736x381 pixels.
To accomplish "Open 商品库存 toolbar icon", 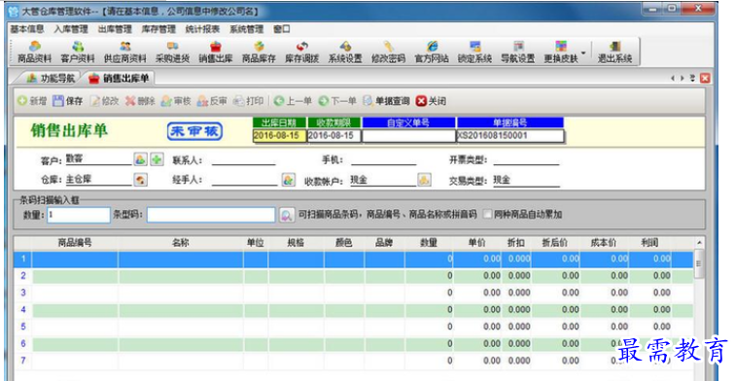I will [x=259, y=52].
